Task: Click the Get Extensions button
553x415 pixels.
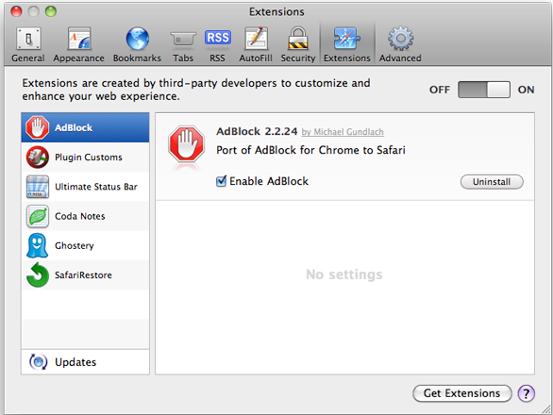Action: point(462,393)
